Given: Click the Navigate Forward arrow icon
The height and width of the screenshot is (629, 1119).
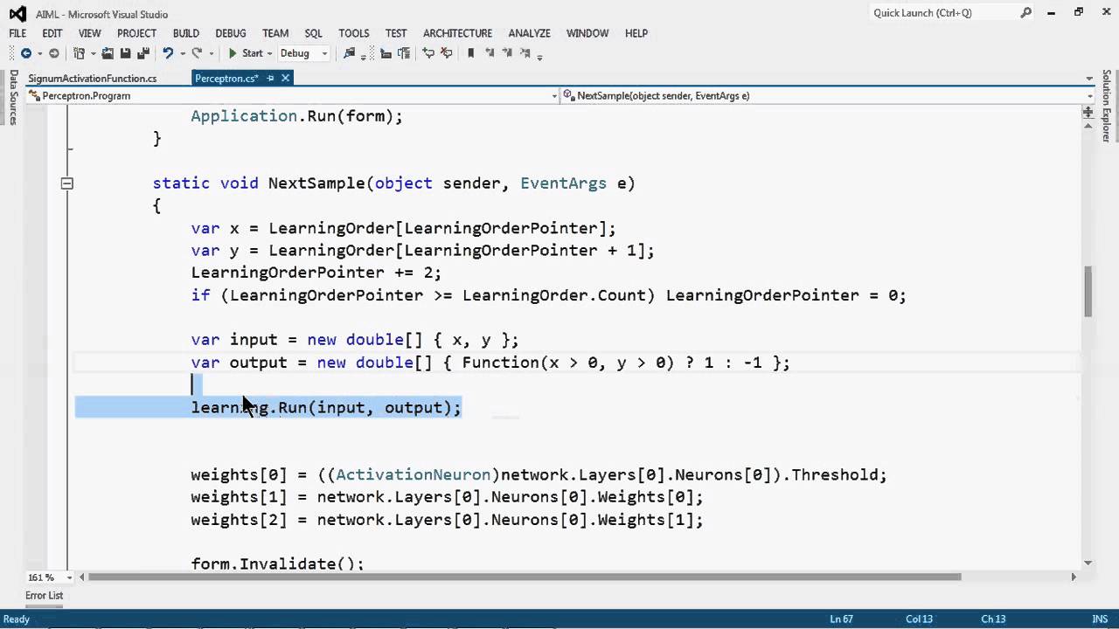Looking at the screenshot, I should 54,53.
